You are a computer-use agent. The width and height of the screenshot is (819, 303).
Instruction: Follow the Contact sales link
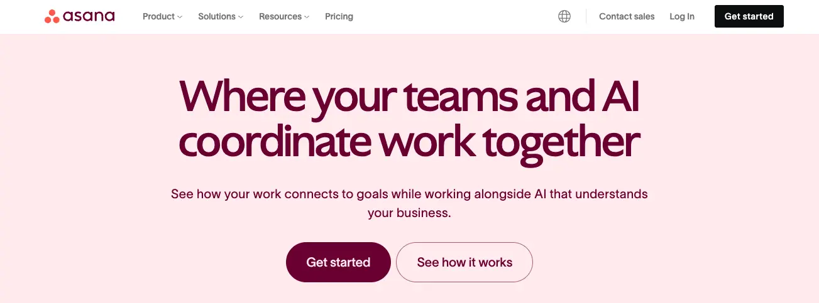[627, 16]
